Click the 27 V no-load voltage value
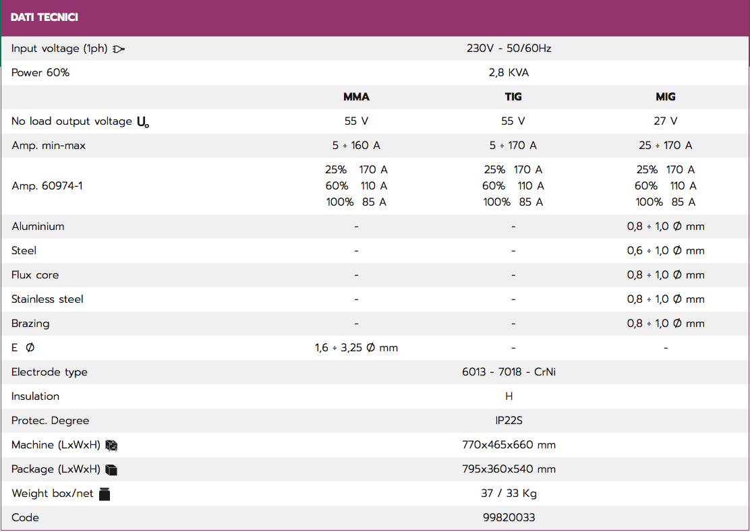This screenshot has height=532, width=750. tap(665, 121)
